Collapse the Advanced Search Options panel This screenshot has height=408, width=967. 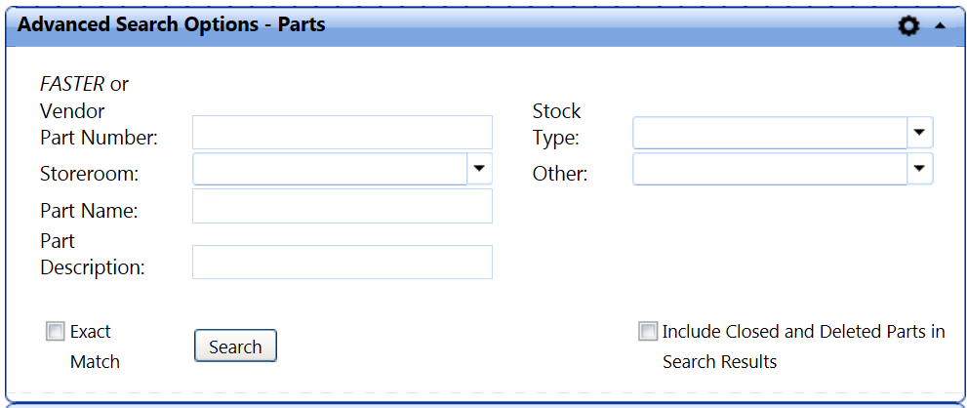pos(940,26)
